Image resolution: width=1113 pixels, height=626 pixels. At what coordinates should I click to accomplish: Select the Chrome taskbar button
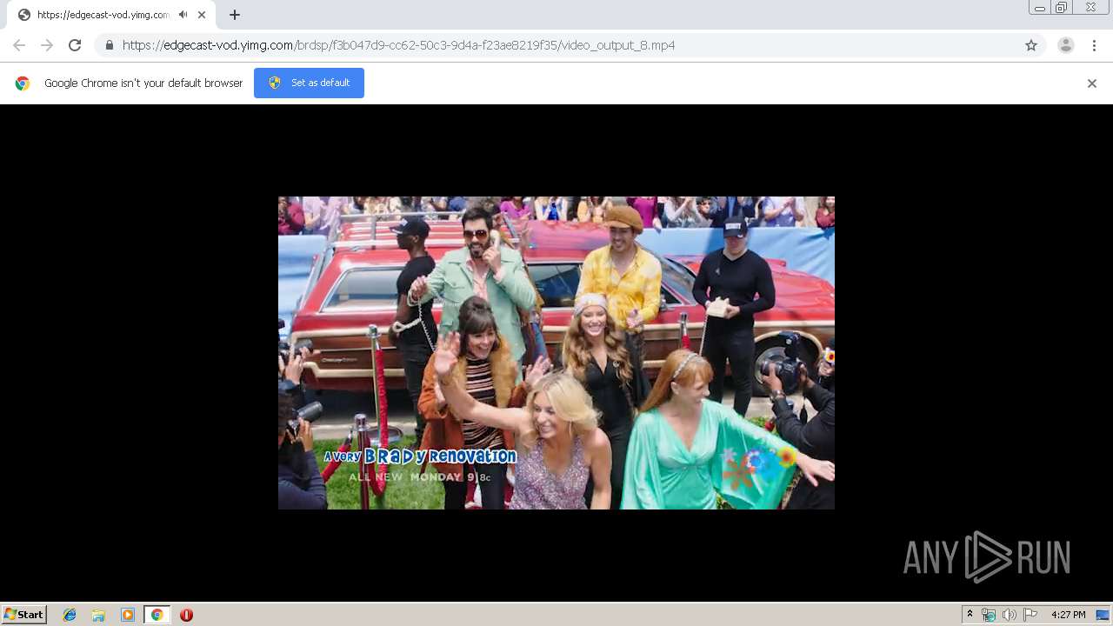[157, 615]
